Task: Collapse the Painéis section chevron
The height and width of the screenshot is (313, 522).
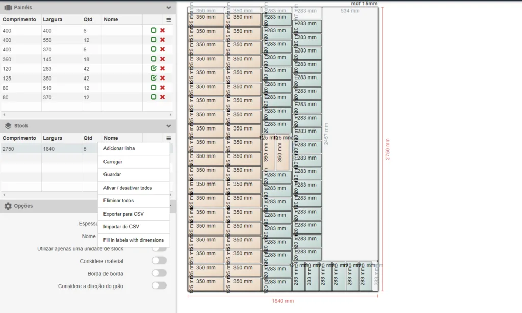Action: 169,8
